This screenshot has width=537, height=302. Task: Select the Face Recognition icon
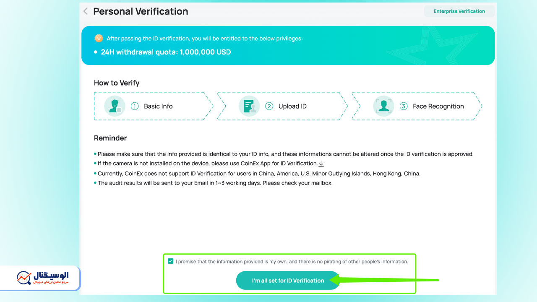point(383,106)
